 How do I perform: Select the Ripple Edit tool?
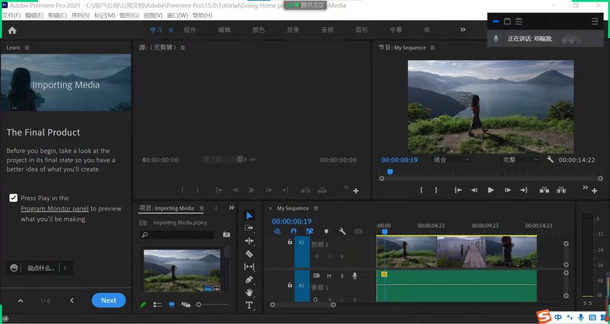pyautogui.click(x=250, y=241)
